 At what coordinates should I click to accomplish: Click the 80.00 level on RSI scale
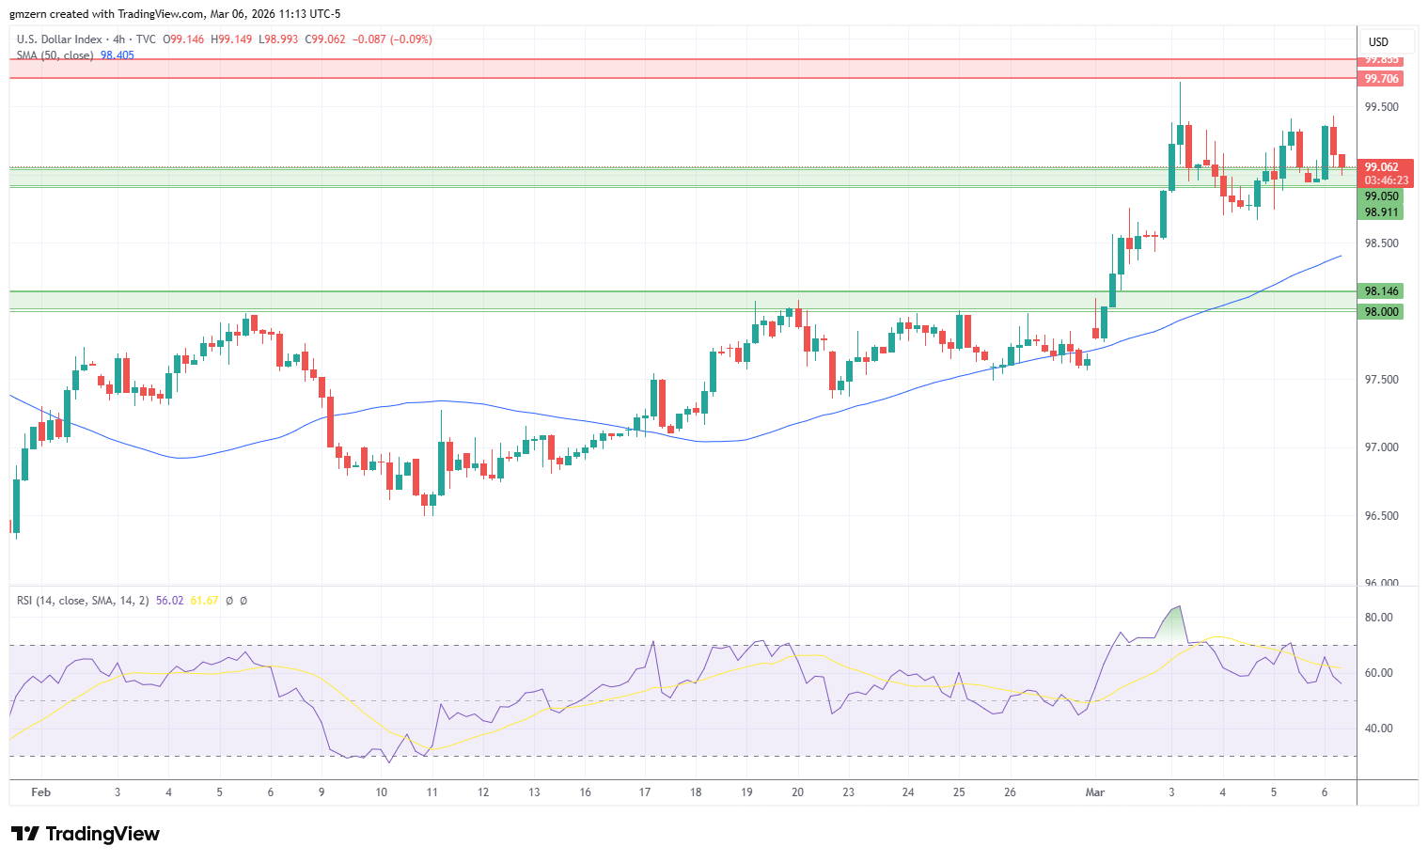pyautogui.click(x=1379, y=618)
